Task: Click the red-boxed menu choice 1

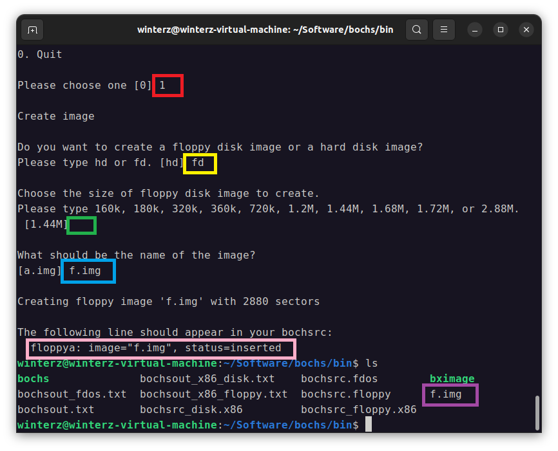Action: click(168, 85)
